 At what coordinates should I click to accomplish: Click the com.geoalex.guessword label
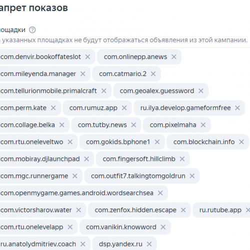coord(157,91)
